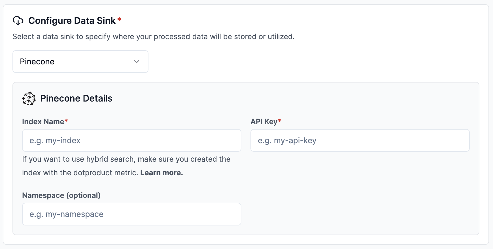Click the Configure Data Sink heading

[x=72, y=21]
